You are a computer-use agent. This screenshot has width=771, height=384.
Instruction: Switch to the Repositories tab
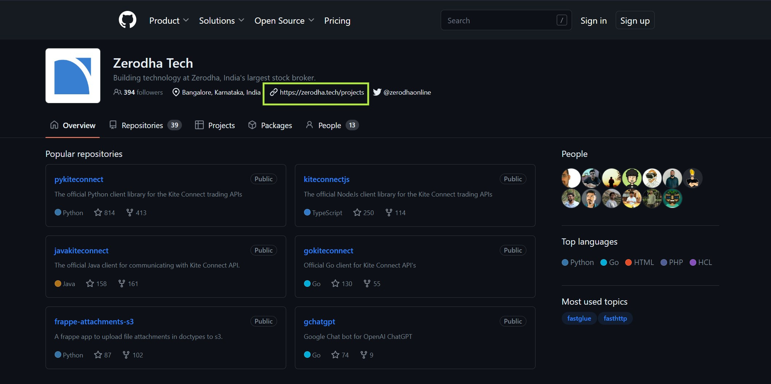click(145, 125)
